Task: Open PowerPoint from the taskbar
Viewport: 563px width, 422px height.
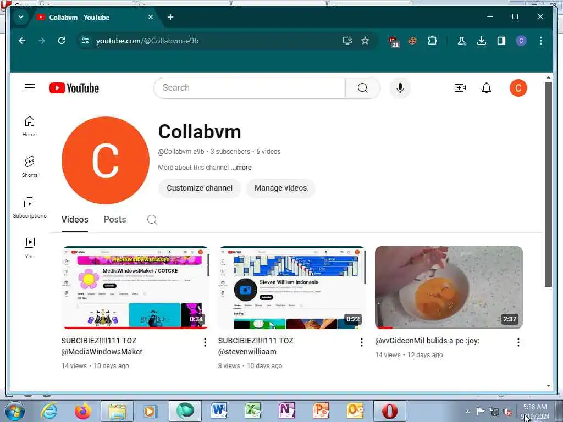Action: pos(321,411)
